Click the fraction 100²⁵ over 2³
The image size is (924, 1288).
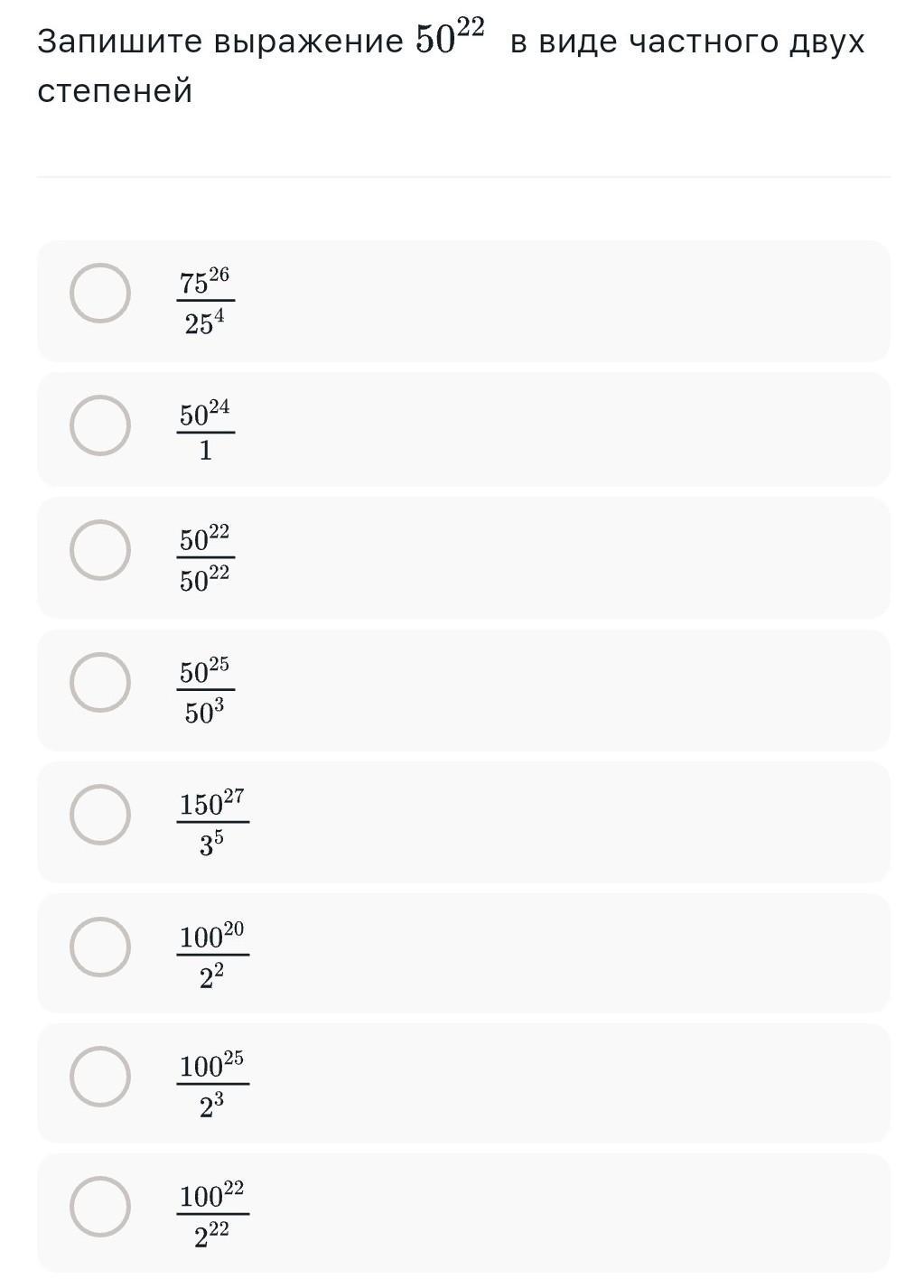(x=212, y=1084)
